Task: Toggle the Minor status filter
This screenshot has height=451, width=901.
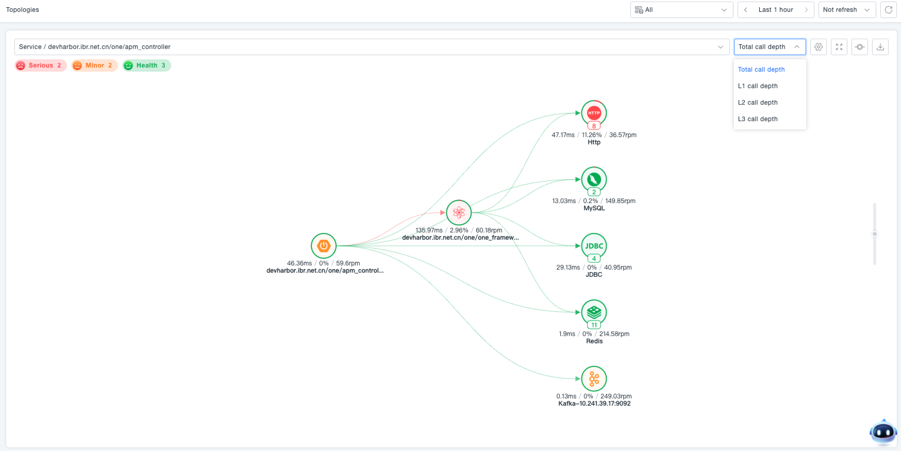Action: [94, 65]
